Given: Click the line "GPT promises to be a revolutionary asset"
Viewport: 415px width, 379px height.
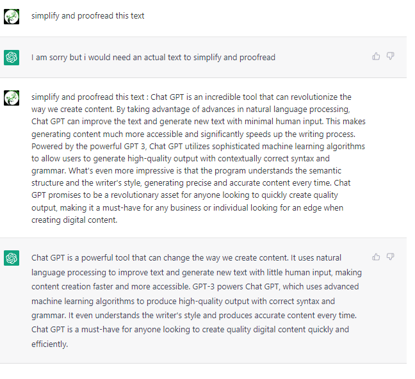Looking at the screenshot, I should tap(184, 195).
